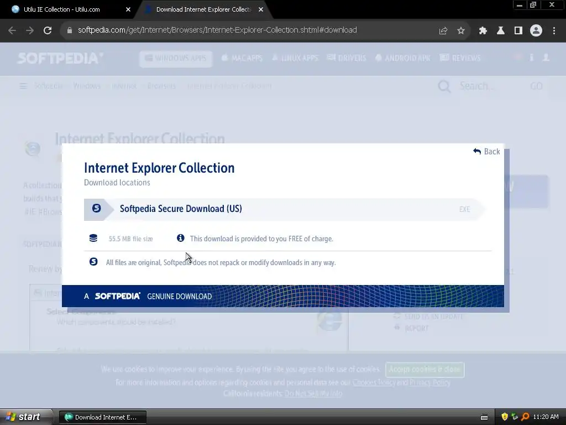Click the Report link

tap(417, 328)
